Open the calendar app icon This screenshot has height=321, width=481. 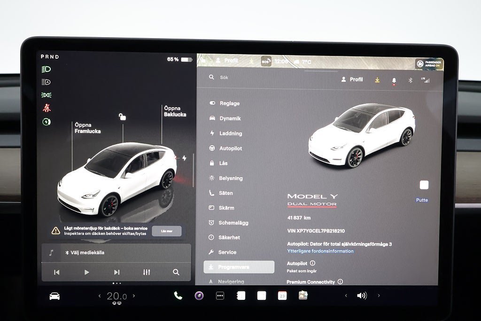point(282,296)
